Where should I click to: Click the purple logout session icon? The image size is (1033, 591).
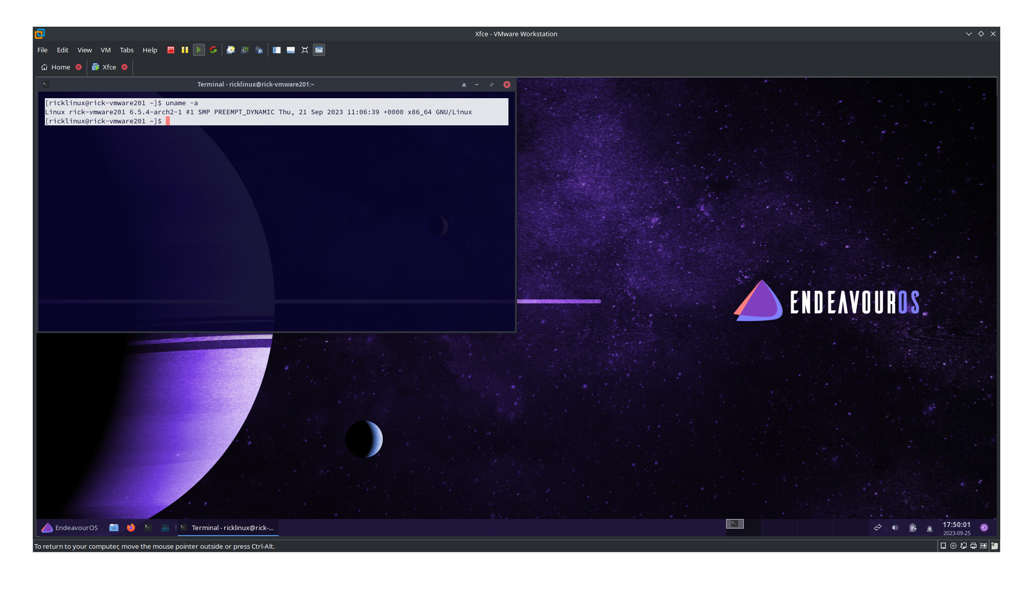(984, 528)
